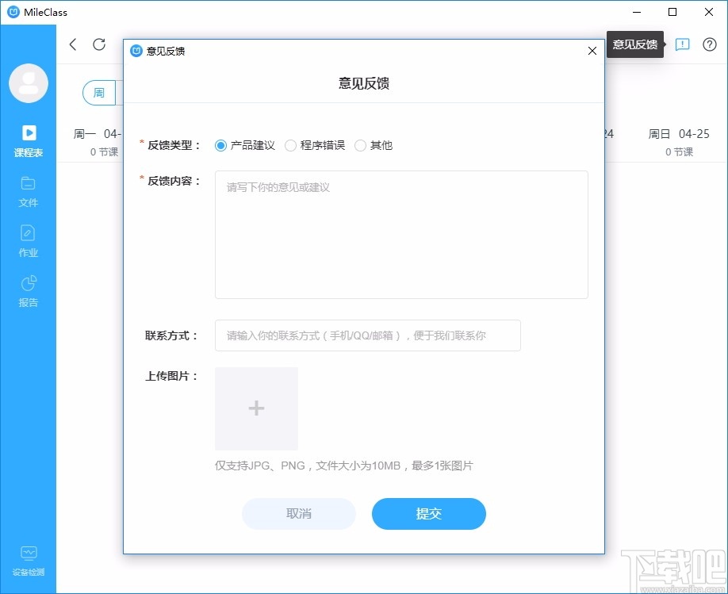Click the contact information input field

pos(367,335)
